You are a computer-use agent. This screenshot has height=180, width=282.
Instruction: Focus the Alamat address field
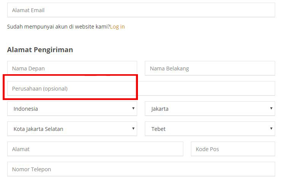click(x=95, y=149)
